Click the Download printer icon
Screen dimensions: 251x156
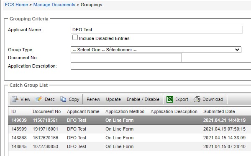[197, 99]
